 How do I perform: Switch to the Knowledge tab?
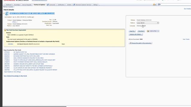point(17,5)
